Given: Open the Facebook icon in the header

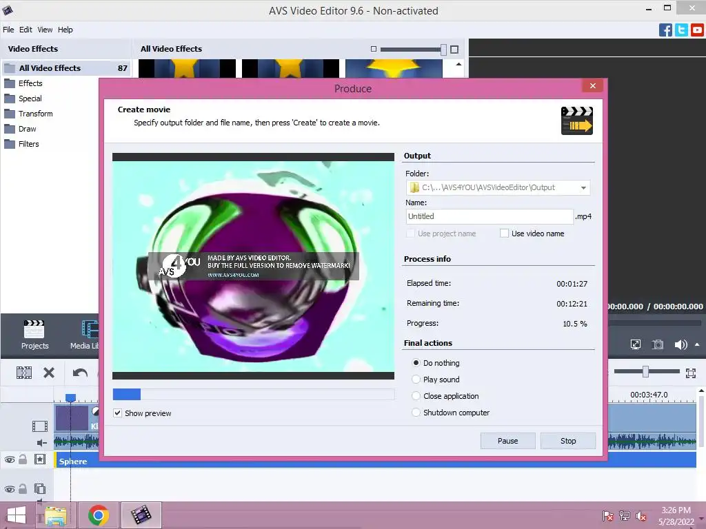Looking at the screenshot, I should (x=665, y=30).
